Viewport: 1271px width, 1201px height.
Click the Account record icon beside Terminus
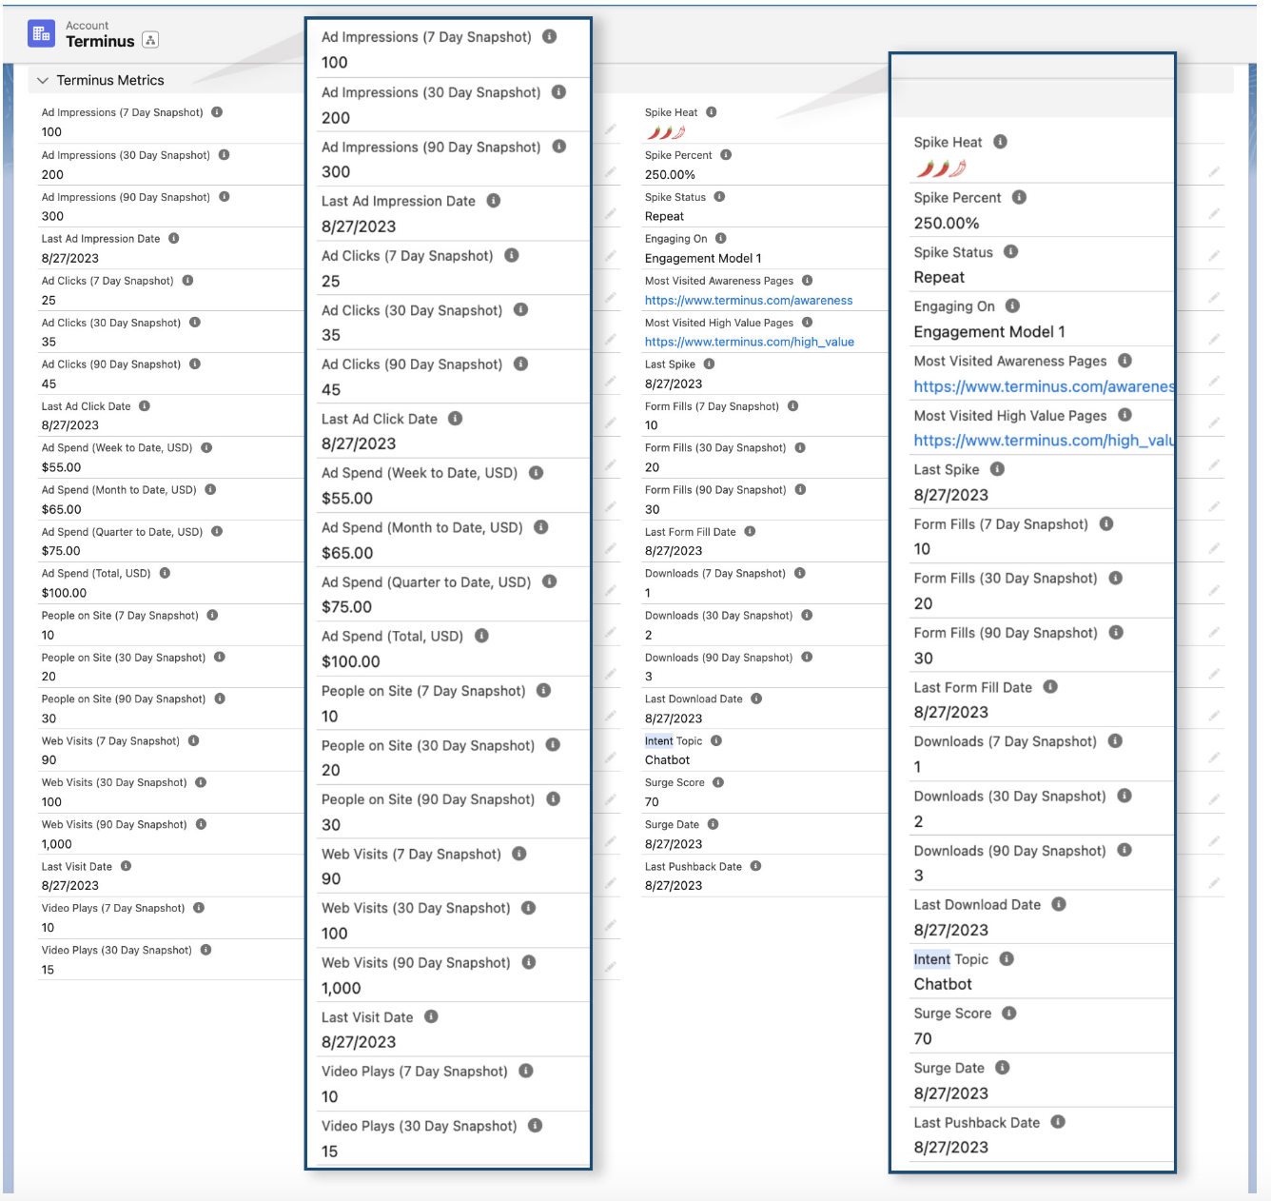click(x=42, y=34)
